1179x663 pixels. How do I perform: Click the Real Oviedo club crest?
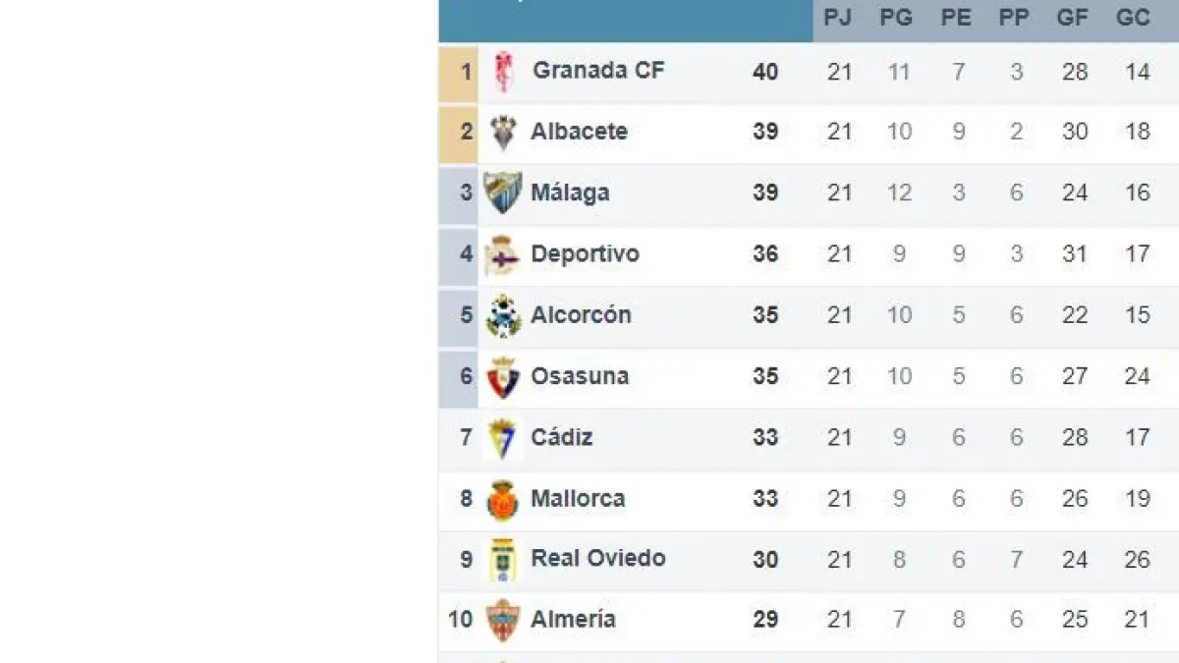(503, 560)
